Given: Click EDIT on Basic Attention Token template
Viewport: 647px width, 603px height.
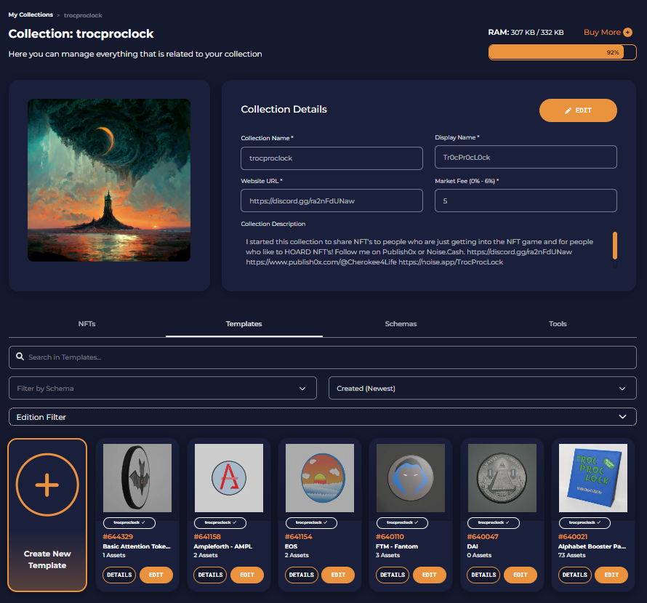Looking at the screenshot, I should click(156, 575).
